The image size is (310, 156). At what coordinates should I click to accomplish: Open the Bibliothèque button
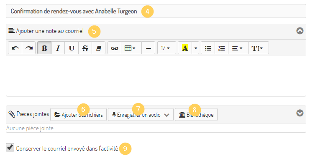[x=196, y=115]
